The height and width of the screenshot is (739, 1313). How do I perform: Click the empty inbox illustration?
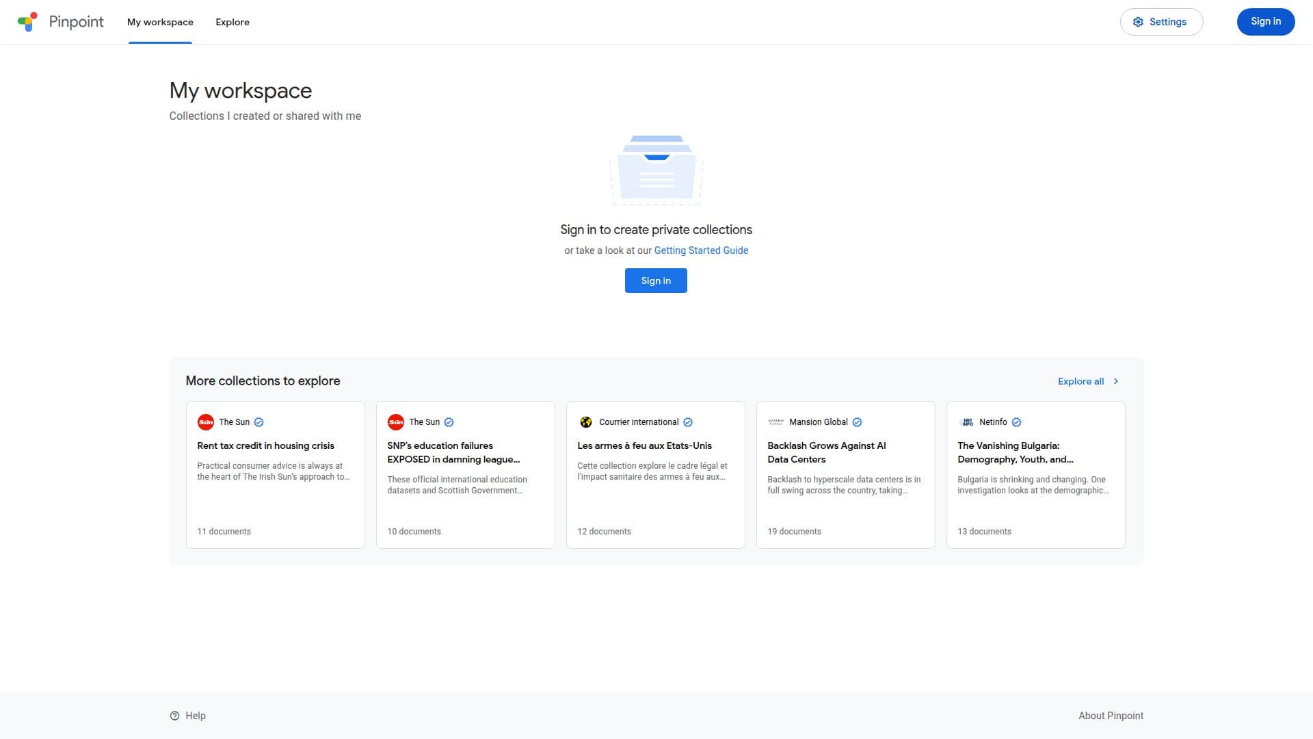pyautogui.click(x=656, y=170)
